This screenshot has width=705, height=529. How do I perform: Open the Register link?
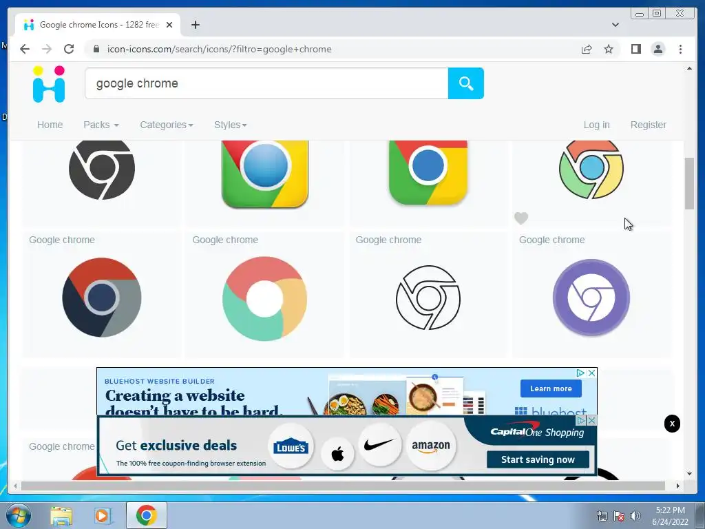[x=648, y=125]
